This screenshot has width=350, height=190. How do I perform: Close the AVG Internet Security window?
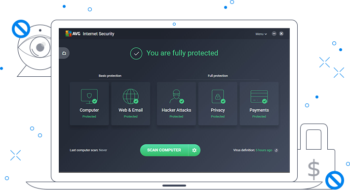281,33
